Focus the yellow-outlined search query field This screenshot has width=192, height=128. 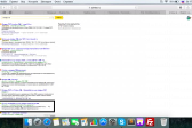[x=27, y=18]
